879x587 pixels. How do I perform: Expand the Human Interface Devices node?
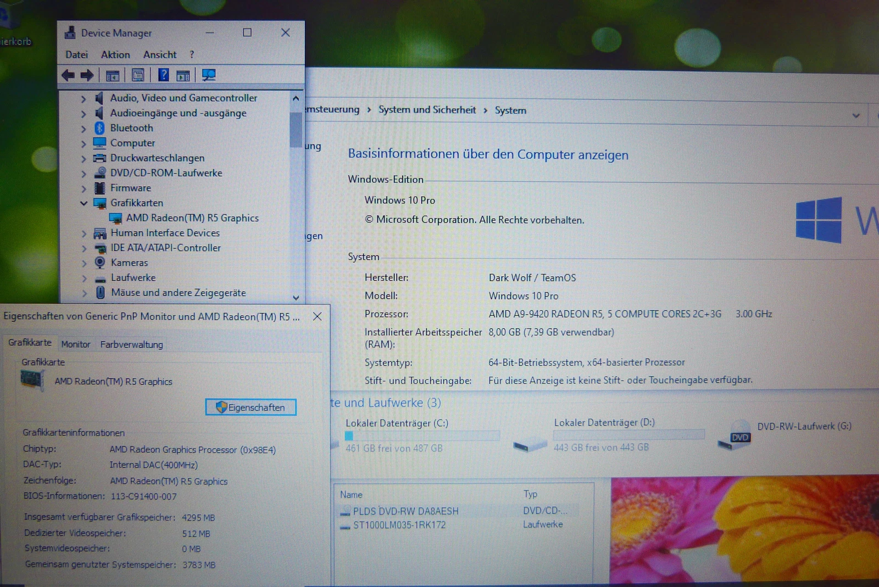pyautogui.click(x=84, y=233)
